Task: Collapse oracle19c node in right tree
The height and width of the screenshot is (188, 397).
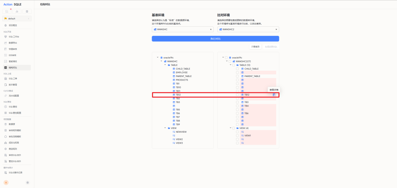Action: coord(223,57)
